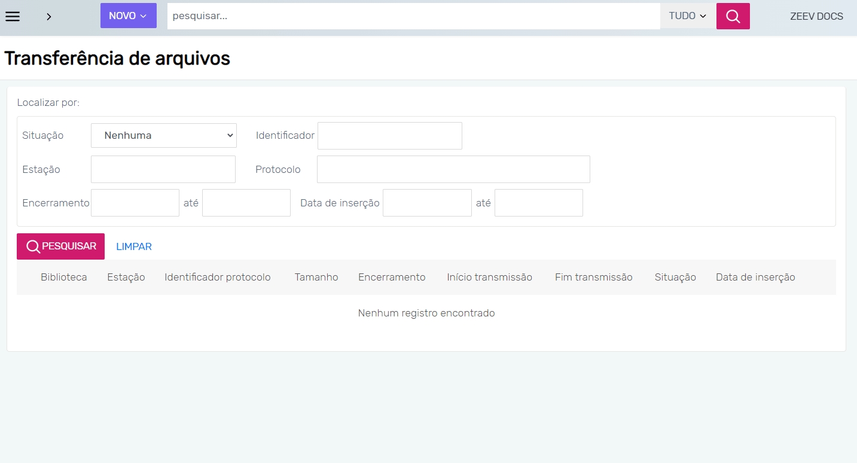The image size is (857, 463).
Task: Click the Data de inserção start field
Action: [427, 203]
